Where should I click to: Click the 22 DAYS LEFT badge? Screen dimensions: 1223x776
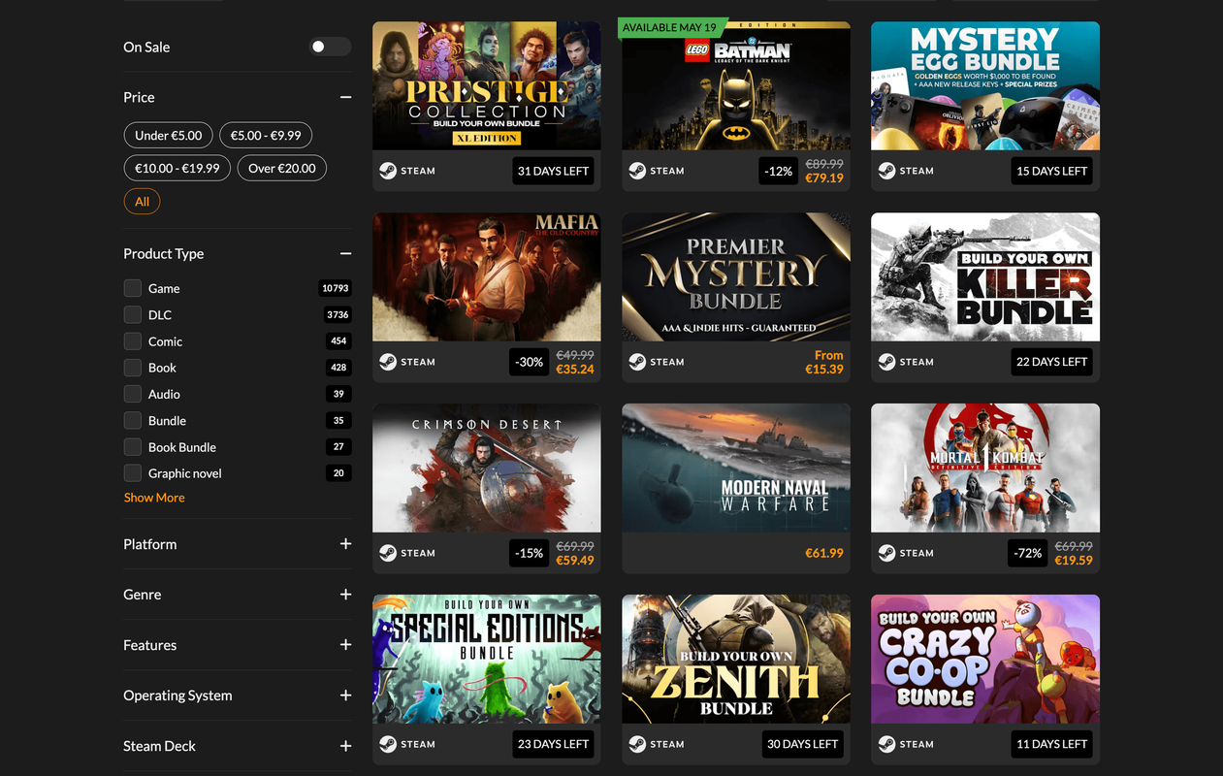click(x=1051, y=362)
